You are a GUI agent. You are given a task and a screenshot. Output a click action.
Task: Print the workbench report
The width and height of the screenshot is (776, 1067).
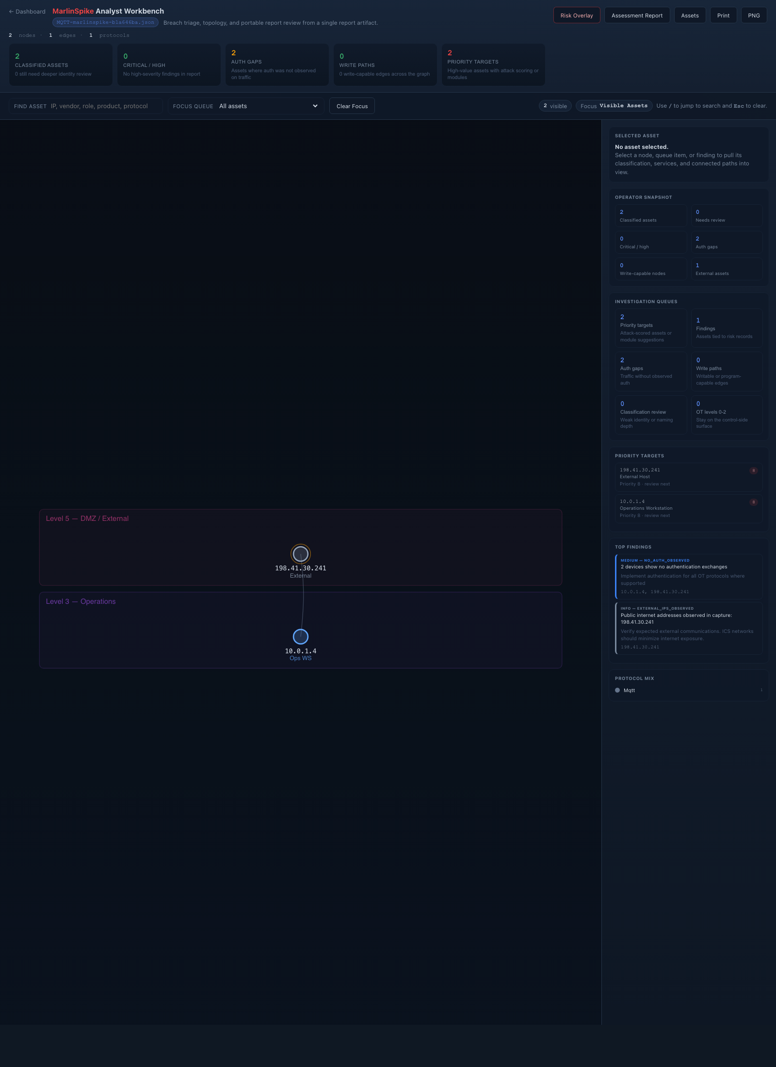pyautogui.click(x=723, y=15)
